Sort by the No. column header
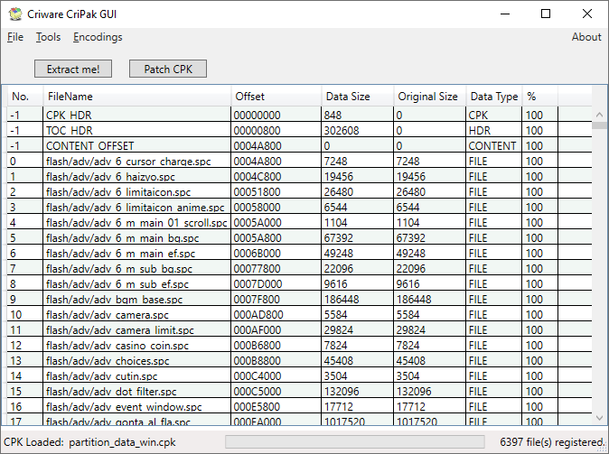Image resolution: width=609 pixels, height=454 pixels. [x=25, y=97]
